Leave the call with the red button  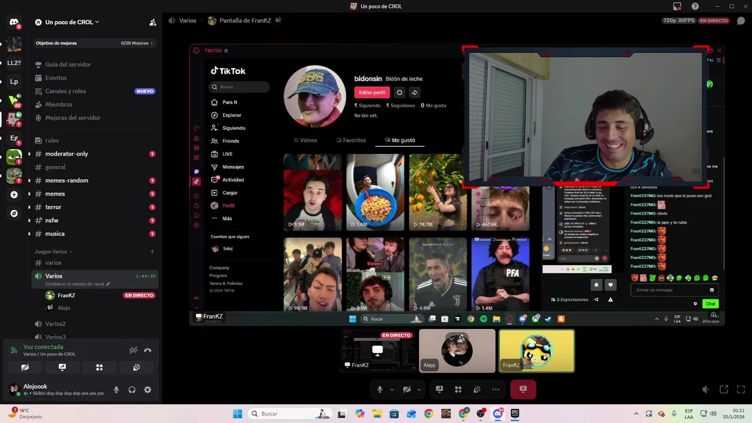[523, 389]
